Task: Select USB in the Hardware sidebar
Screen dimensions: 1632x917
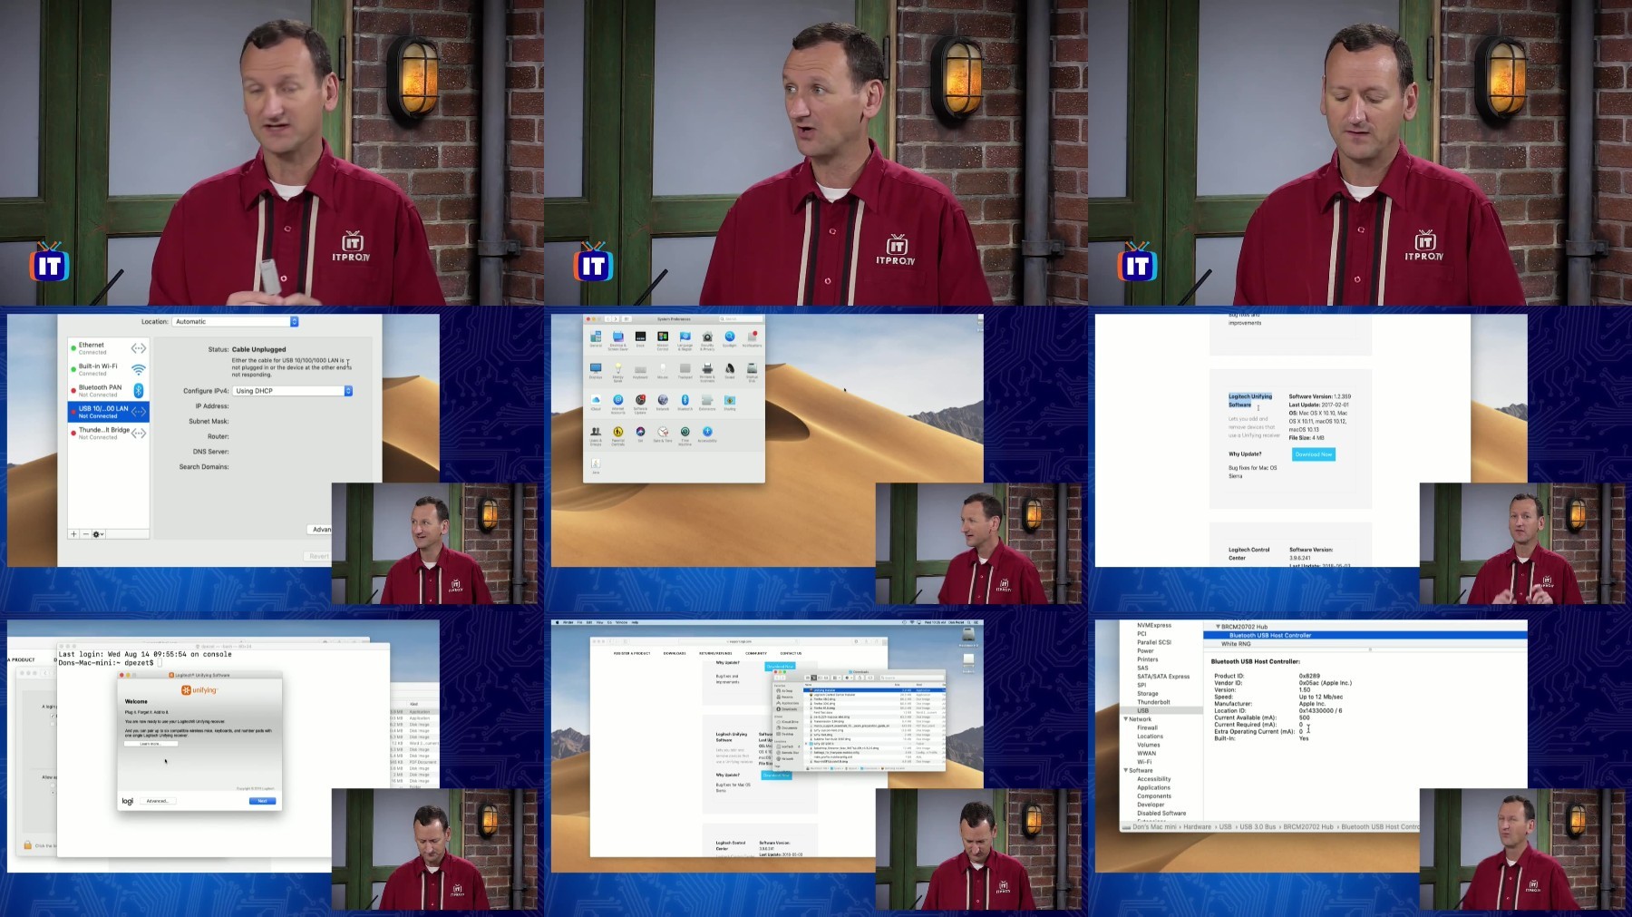Action: click(1142, 710)
